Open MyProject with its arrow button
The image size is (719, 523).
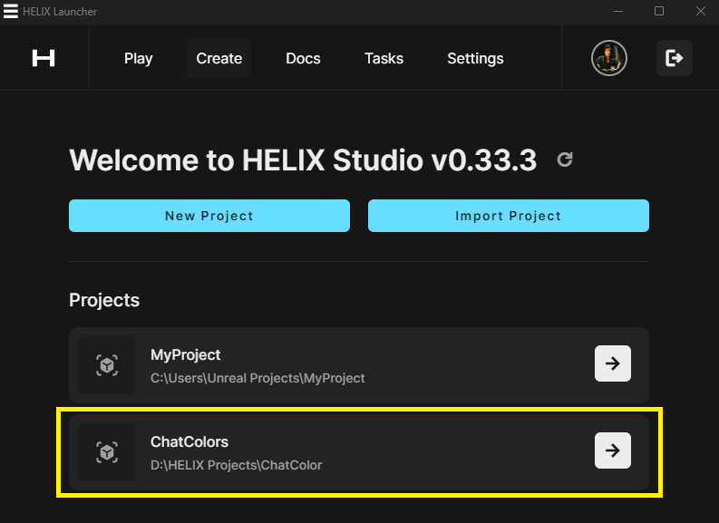coord(613,363)
